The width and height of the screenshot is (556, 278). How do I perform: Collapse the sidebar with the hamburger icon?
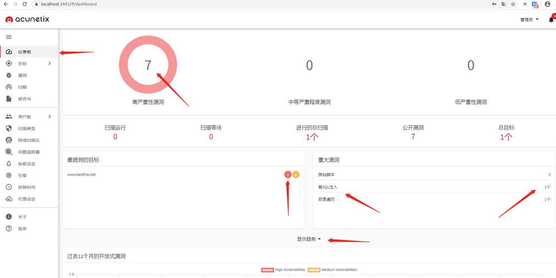[9, 37]
